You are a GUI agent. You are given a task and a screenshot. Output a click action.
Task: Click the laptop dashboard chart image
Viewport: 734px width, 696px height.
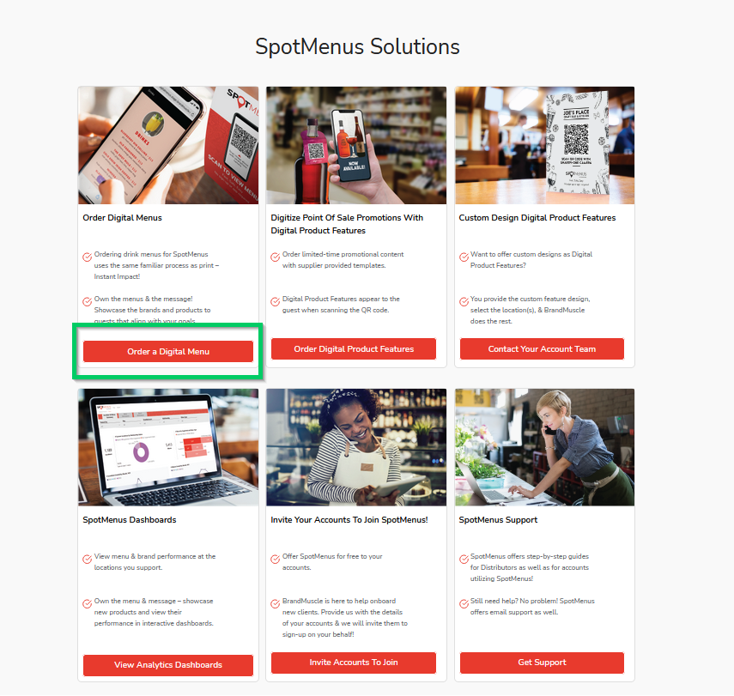168,447
